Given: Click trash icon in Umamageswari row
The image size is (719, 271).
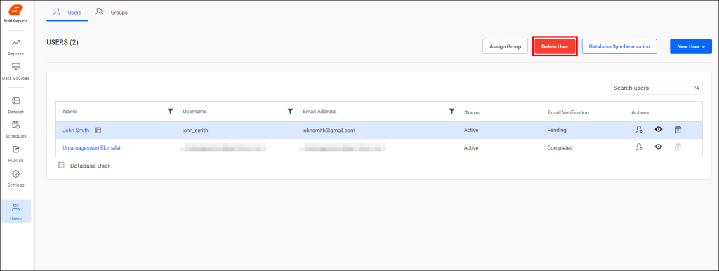Looking at the screenshot, I should tap(678, 147).
